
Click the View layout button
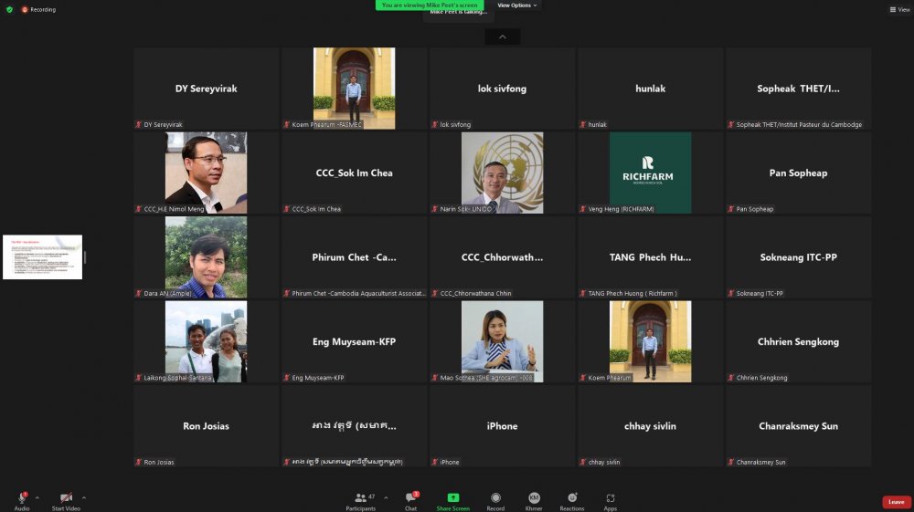pos(899,9)
